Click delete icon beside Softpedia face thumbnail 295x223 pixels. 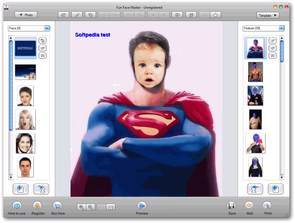pyautogui.click(x=43, y=56)
